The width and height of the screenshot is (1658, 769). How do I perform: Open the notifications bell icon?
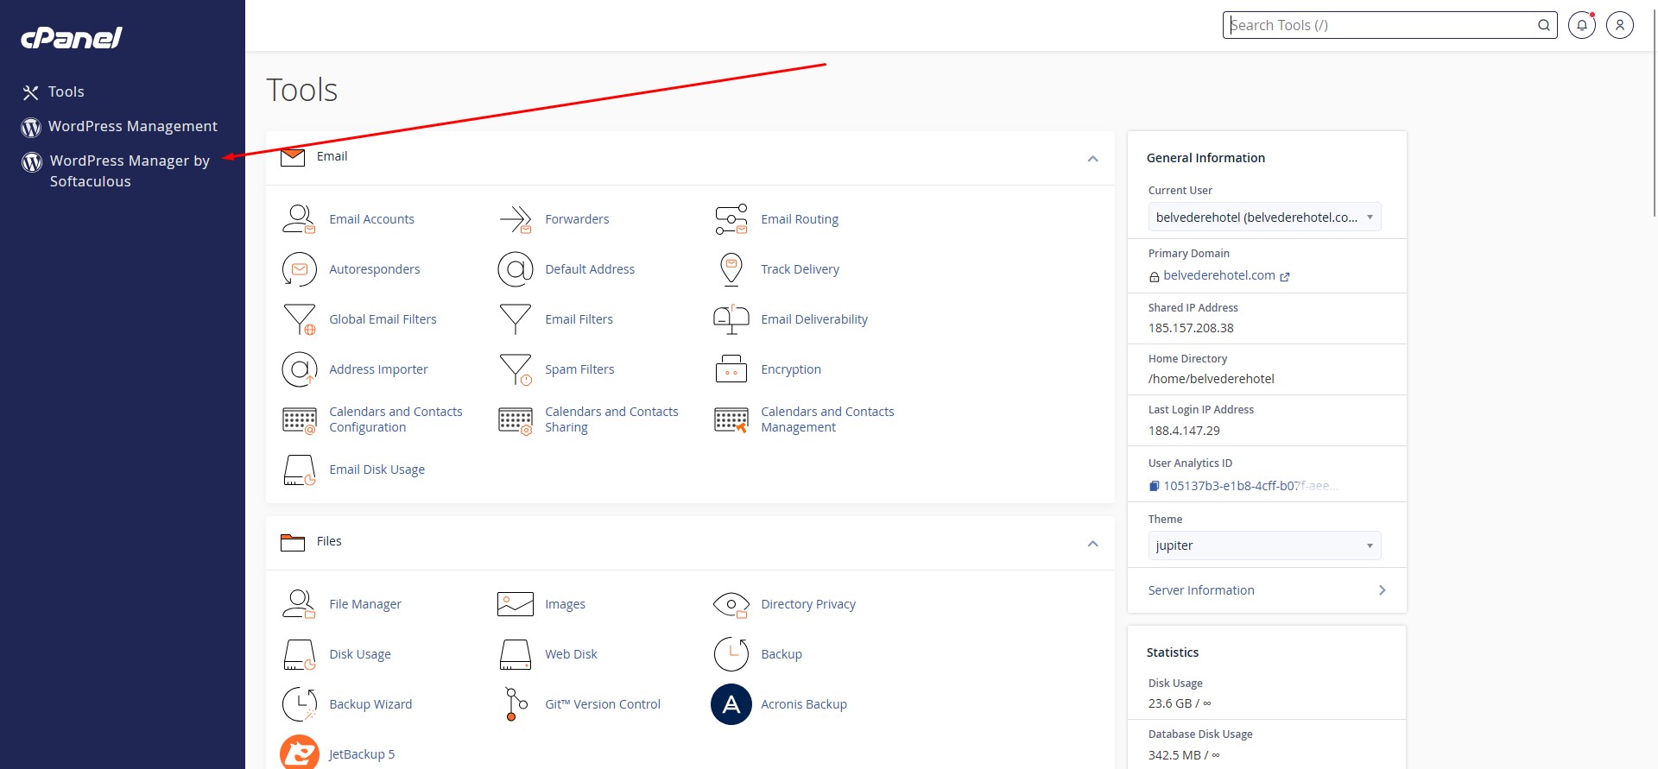[x=1581, y=25]
